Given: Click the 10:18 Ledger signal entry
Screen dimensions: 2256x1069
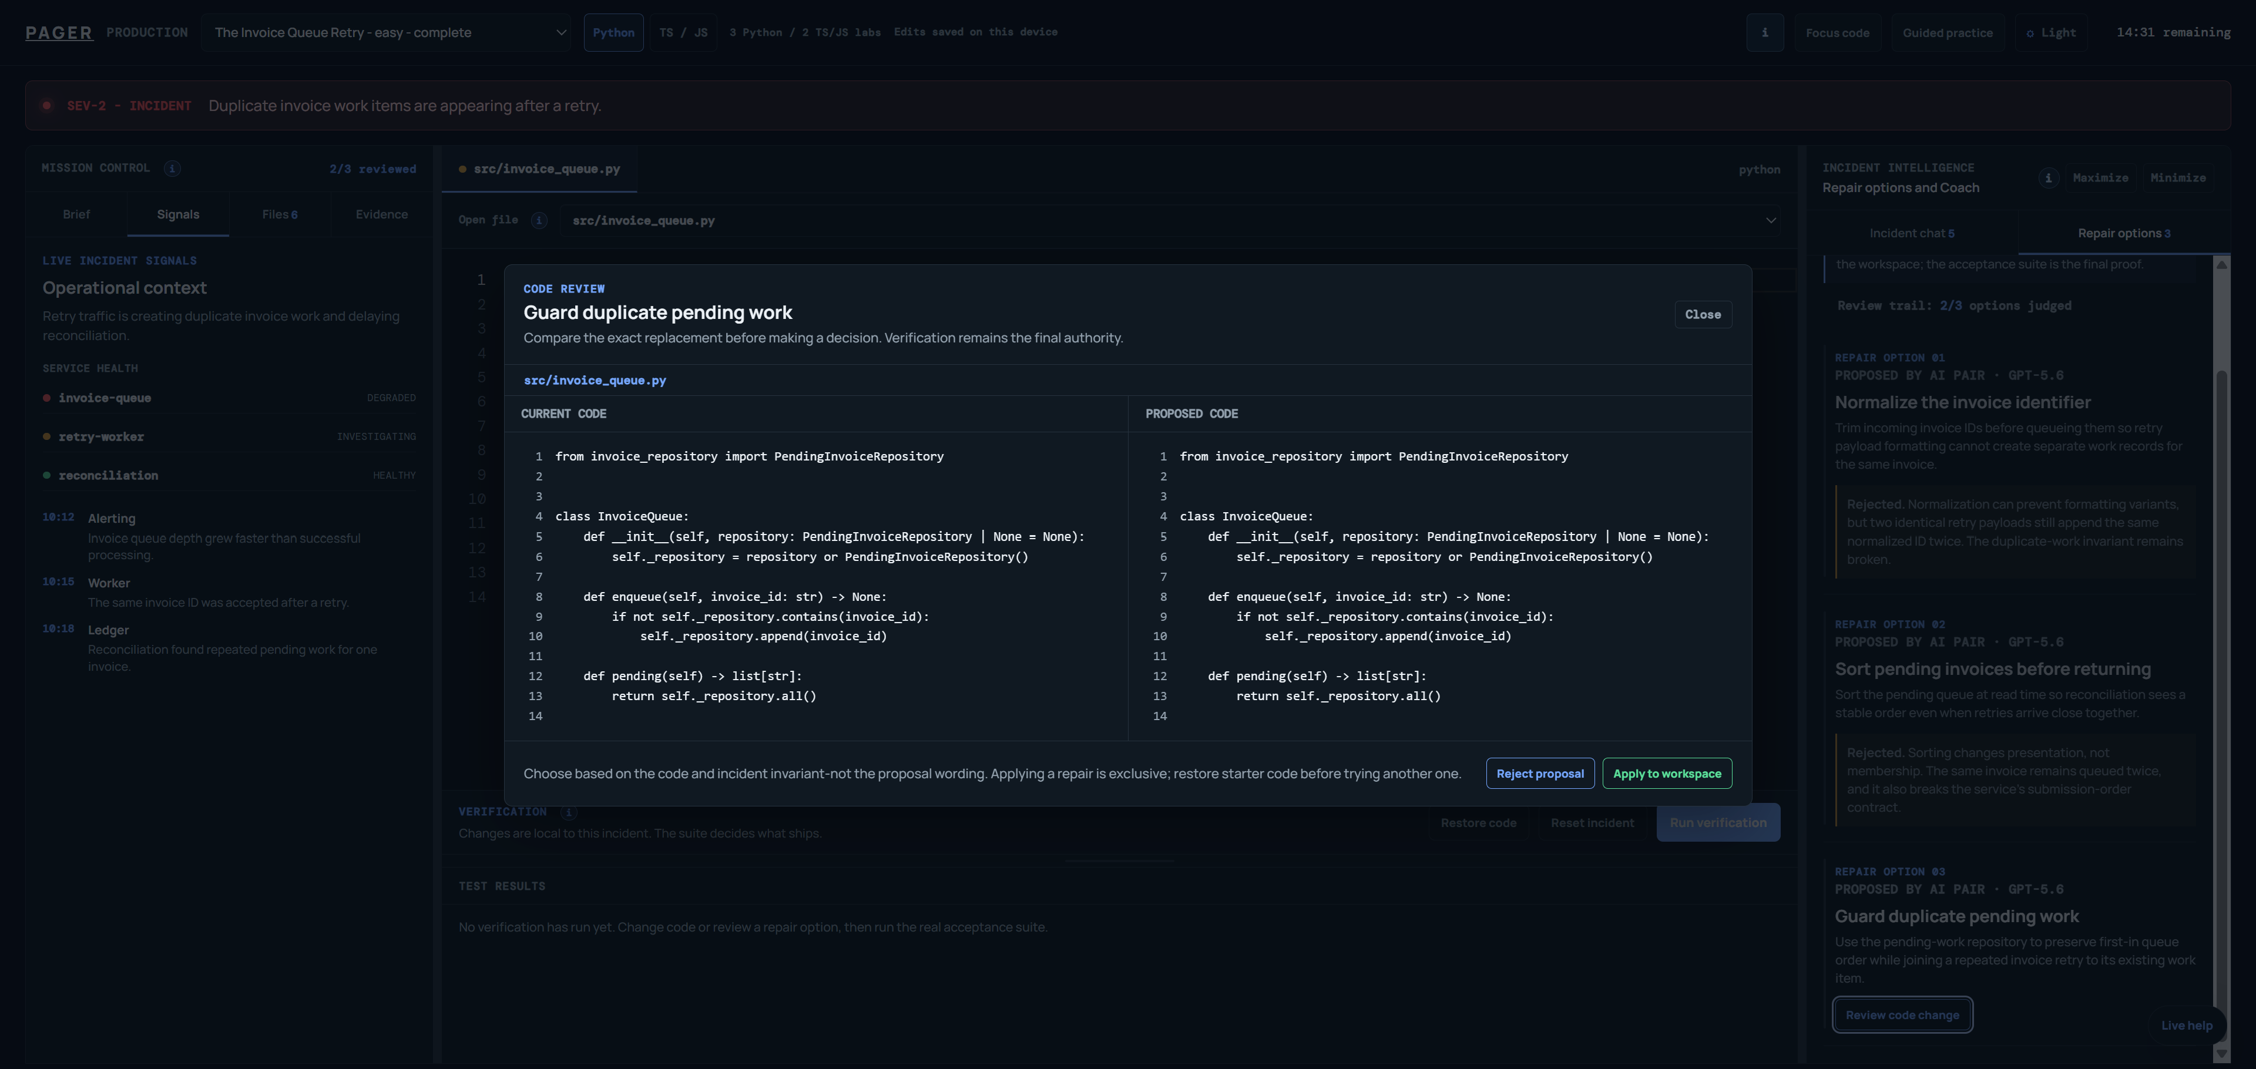Looking at the screenshot, I should click(230, 648).
